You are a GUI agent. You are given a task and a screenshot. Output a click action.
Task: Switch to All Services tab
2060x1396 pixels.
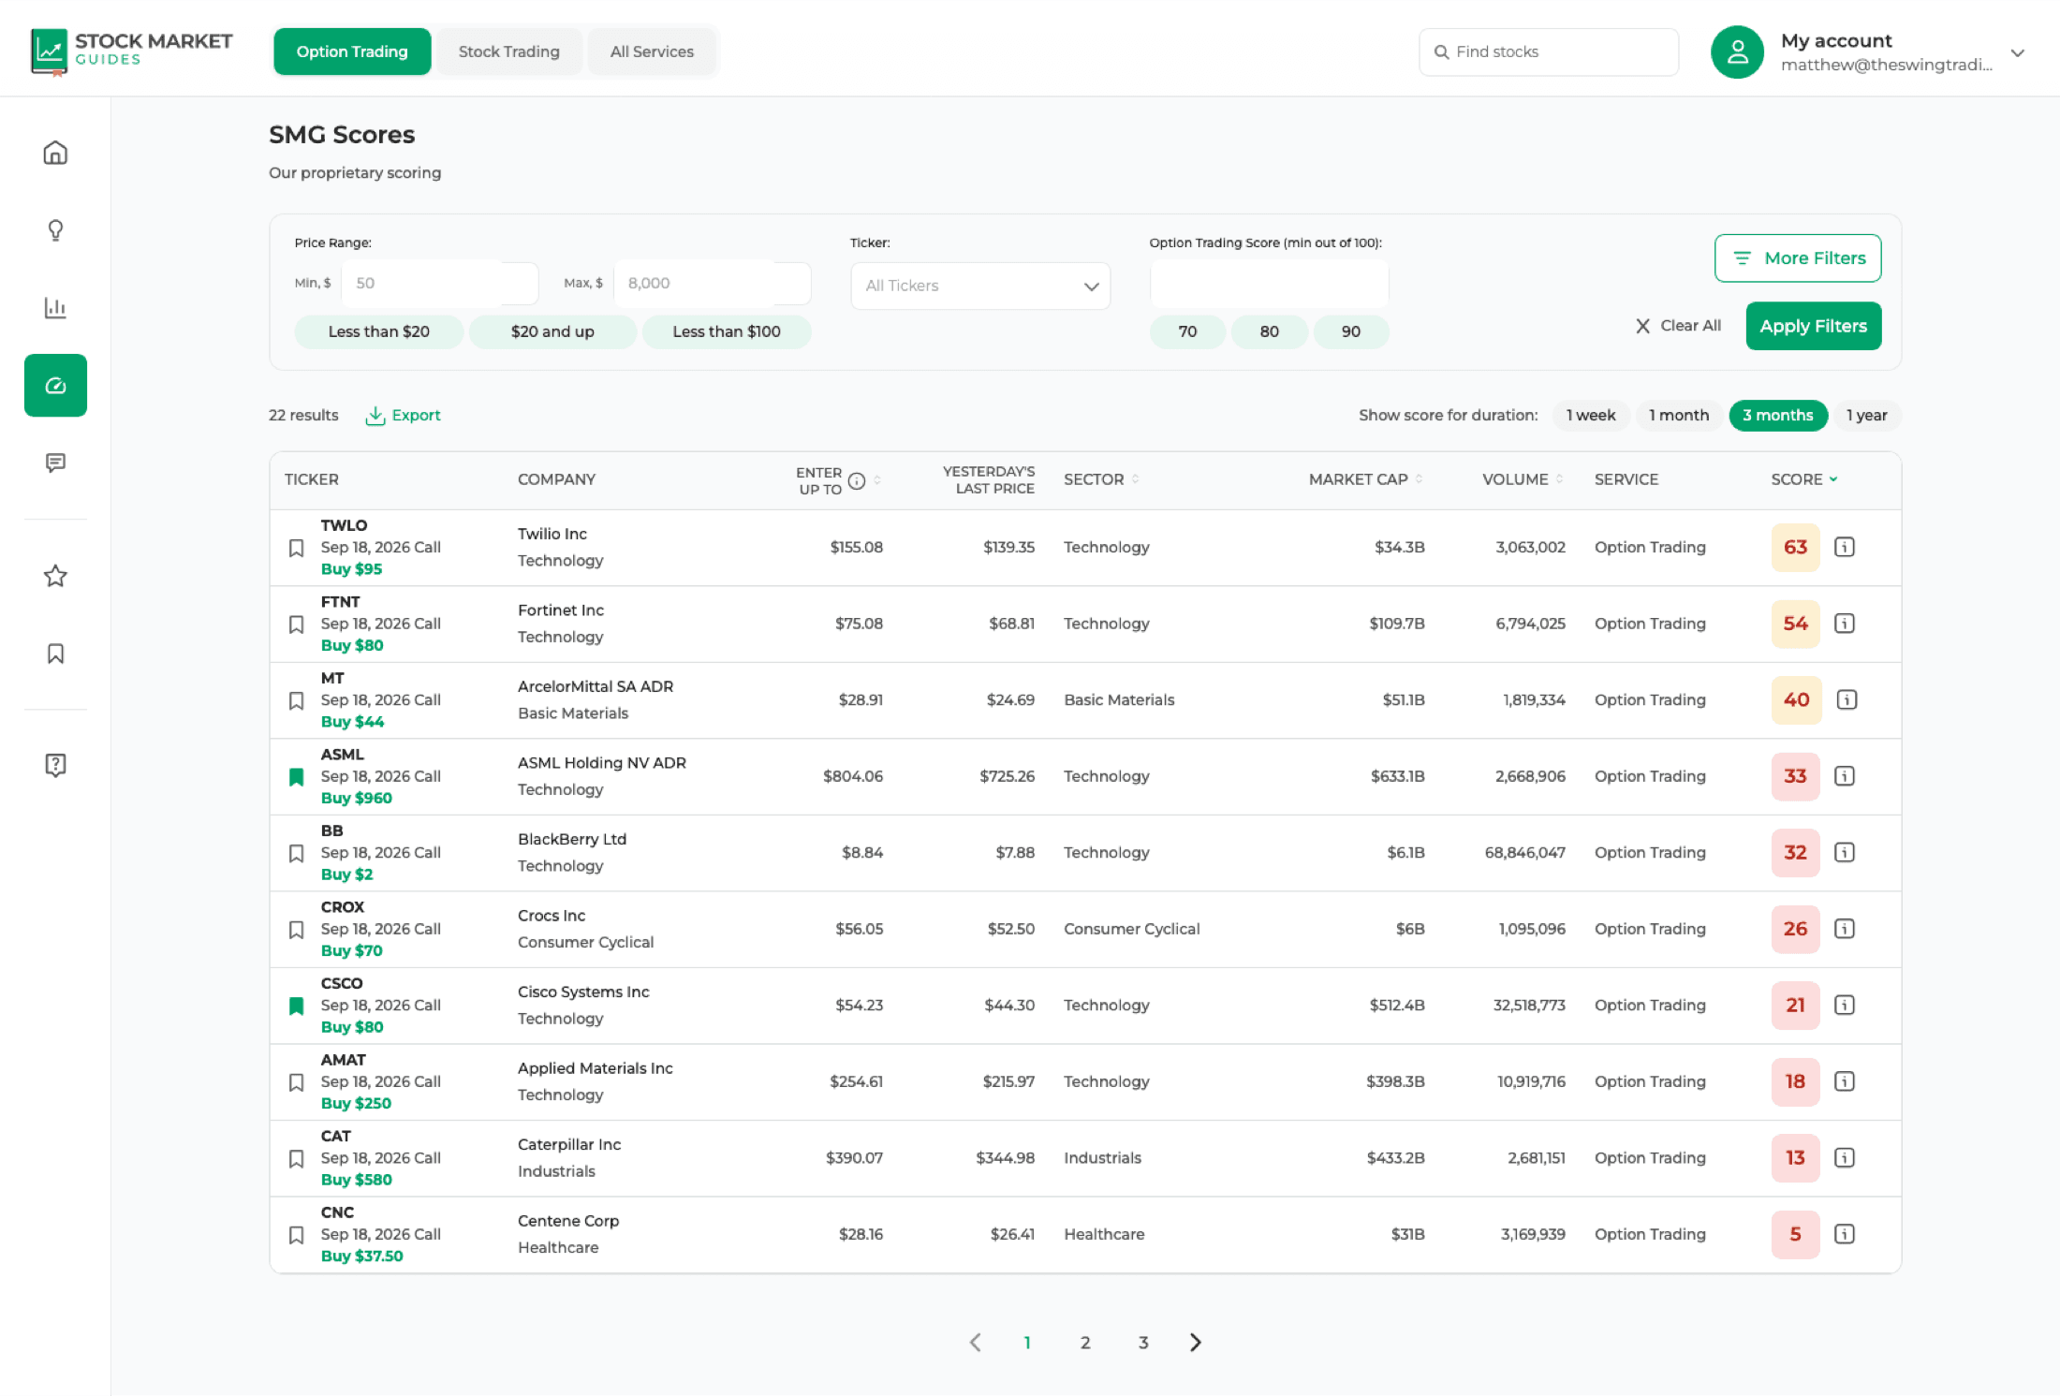click(652, 51)
